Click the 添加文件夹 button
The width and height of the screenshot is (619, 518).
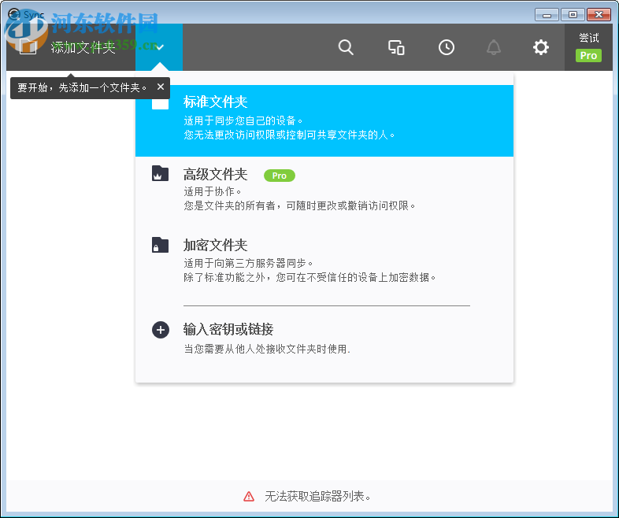click(x=71, y=47)
